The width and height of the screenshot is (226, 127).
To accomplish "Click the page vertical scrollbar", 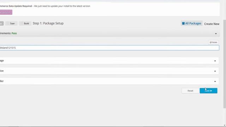I will 225,64.
